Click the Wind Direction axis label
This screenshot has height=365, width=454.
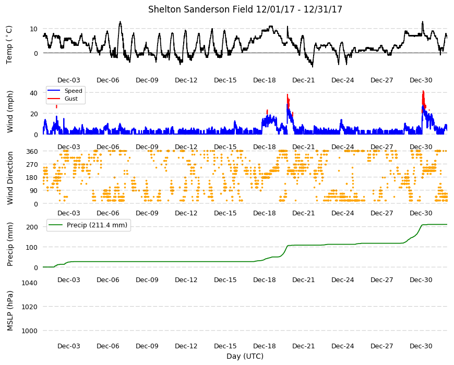(x=10, y=178)
